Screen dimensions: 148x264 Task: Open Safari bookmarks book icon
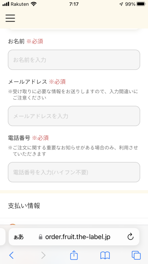pos(105,255)
